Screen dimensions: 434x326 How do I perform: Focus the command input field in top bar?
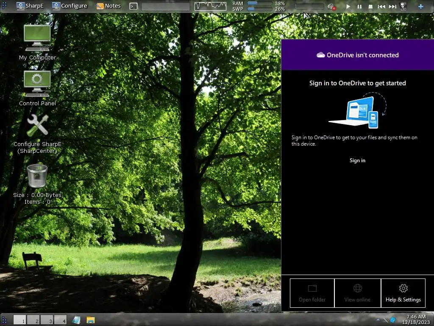point(166,6)
